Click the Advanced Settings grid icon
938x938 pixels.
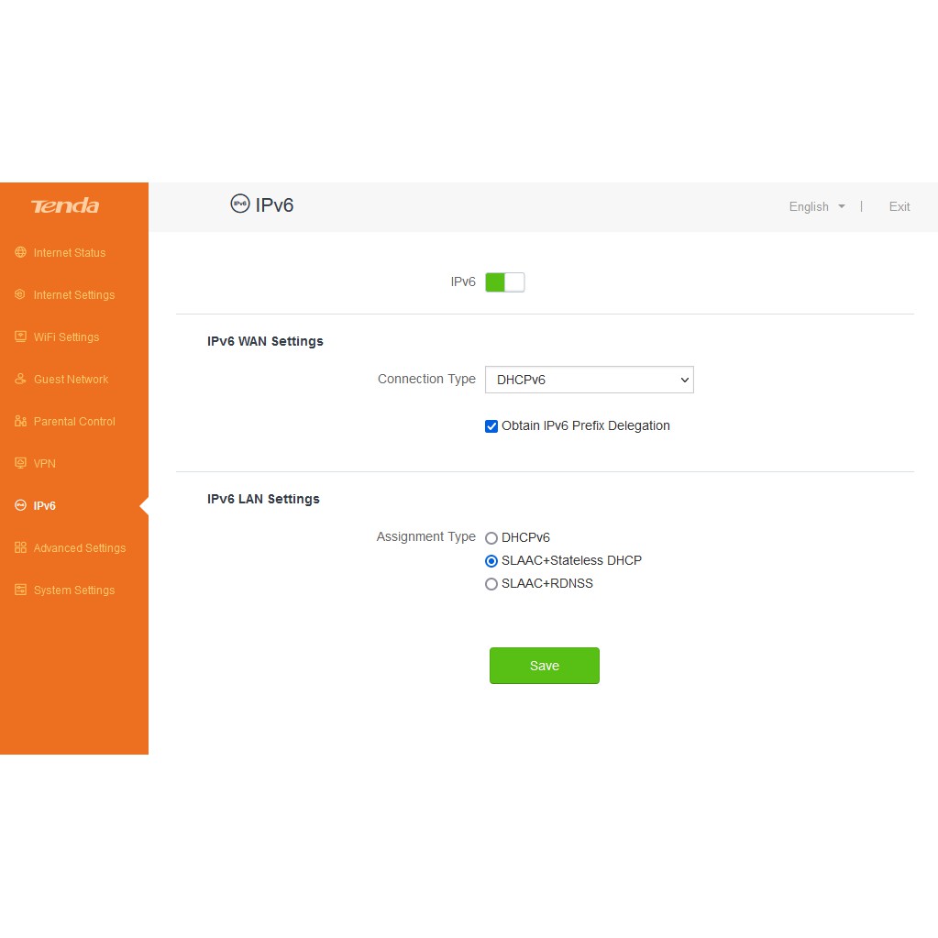pos(20,547)
